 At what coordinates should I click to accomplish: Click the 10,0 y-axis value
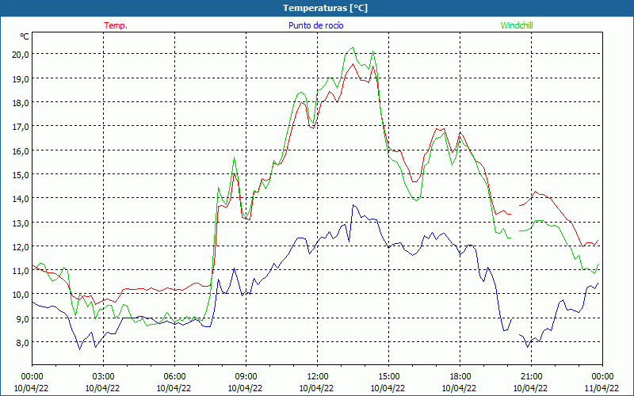(21, 294)
